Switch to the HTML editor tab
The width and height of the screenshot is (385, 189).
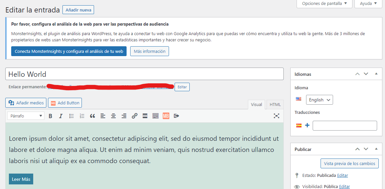pos(275,105)
